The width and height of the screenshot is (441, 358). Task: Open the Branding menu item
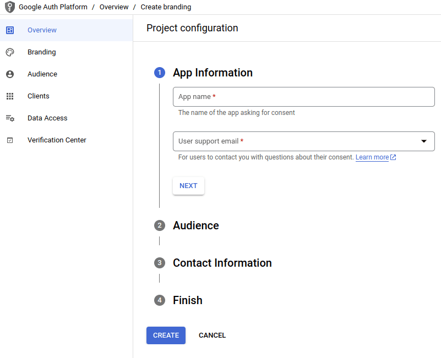(x=42, y=52)
